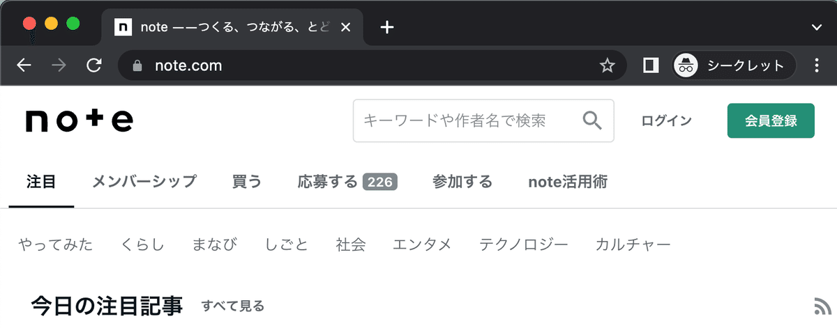Focus the keyword search field
The image size is (837, 328).
tap(483, 120)
